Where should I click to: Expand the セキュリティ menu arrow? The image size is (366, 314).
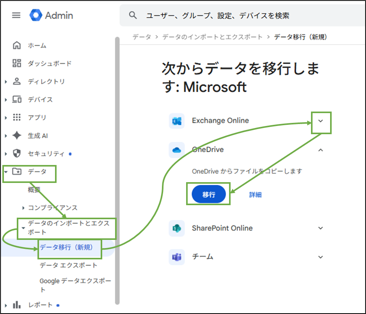[x=6, y=154]
